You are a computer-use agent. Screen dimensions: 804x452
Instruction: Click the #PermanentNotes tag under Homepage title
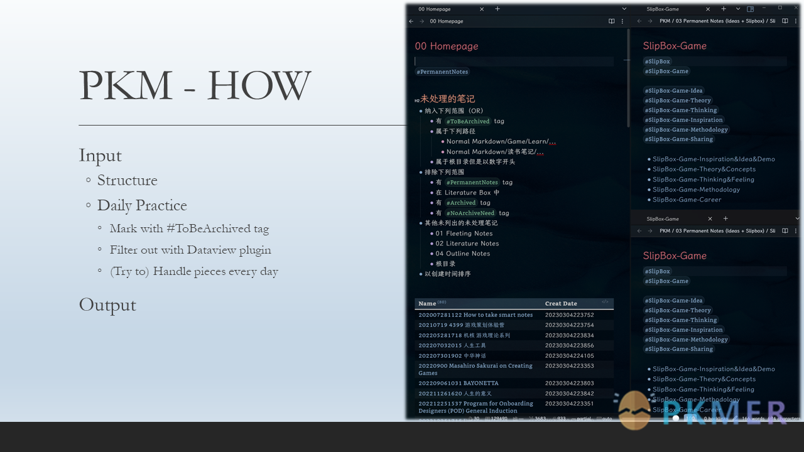(442, 72)
